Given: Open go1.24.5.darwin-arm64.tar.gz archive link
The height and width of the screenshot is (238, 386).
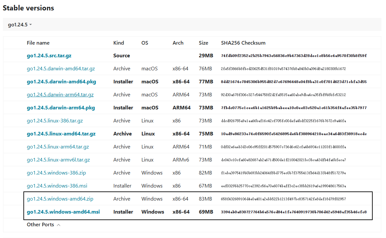Looking at the screenshot, I should coord(60,95).
